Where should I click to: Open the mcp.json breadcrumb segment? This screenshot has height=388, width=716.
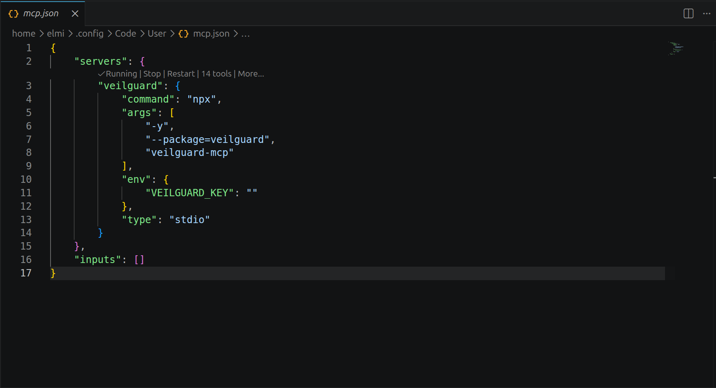(211, 33)
